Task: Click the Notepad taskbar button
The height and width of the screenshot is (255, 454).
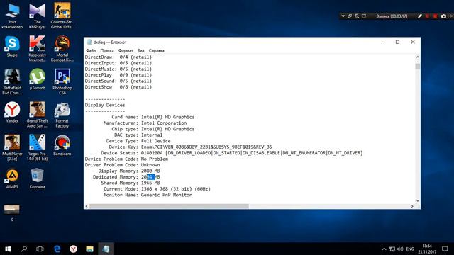Action: pyautogui.click(x=106, y=249)
